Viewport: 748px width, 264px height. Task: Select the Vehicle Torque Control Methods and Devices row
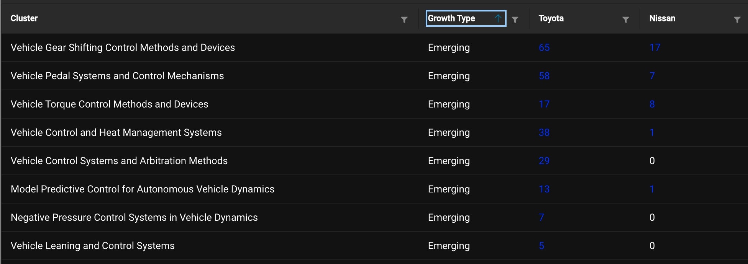point(374,104)
